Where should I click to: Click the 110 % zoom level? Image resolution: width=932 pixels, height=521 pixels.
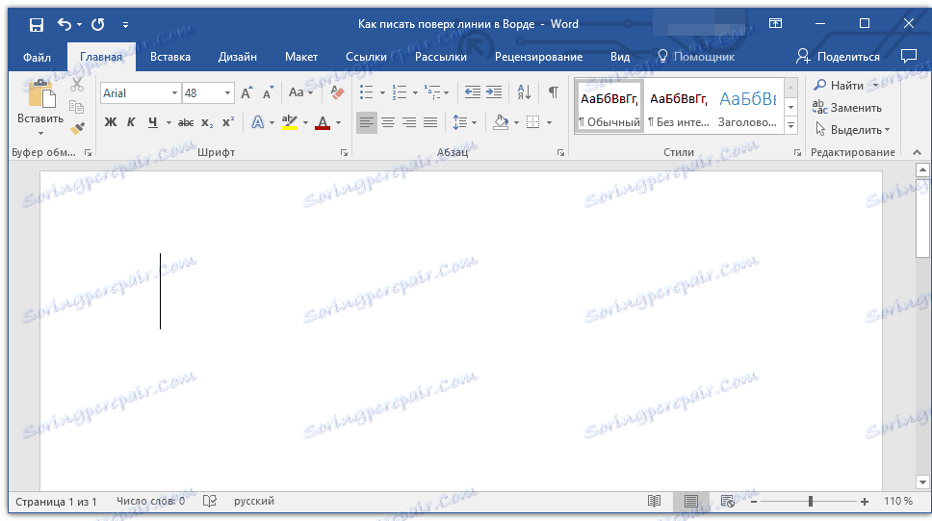pyautogui.click(x=897, y=502)
